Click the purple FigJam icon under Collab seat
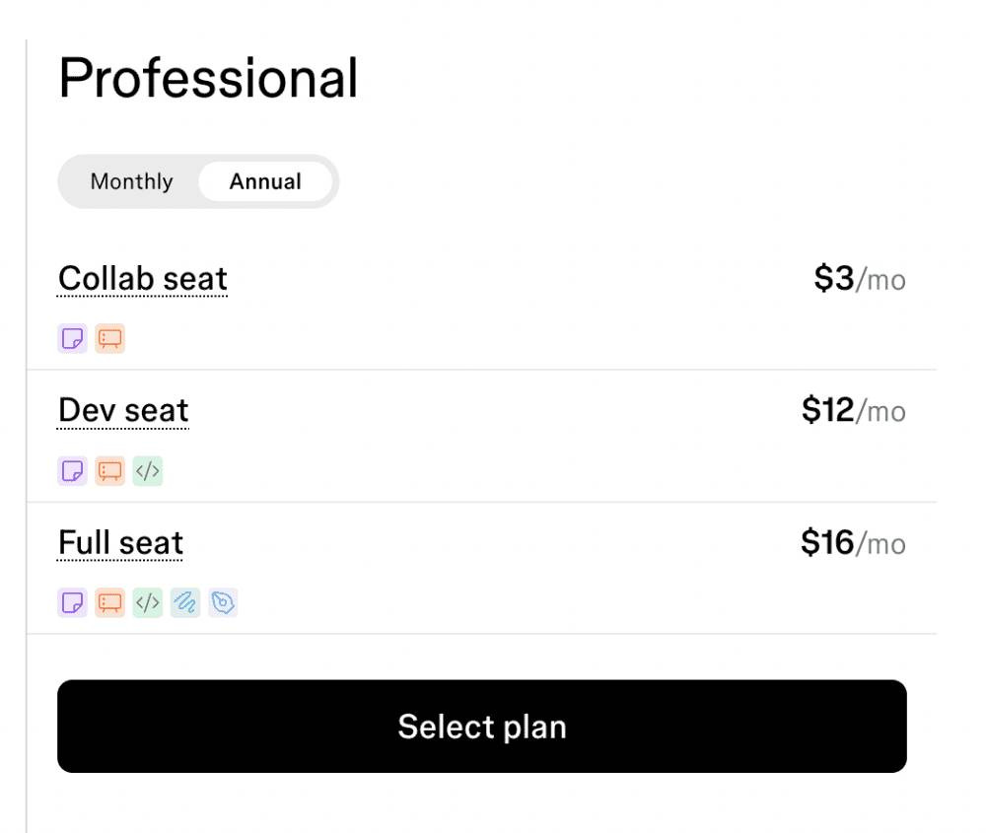The height and width of the screenshot is (833, 986). coord(72,339)
